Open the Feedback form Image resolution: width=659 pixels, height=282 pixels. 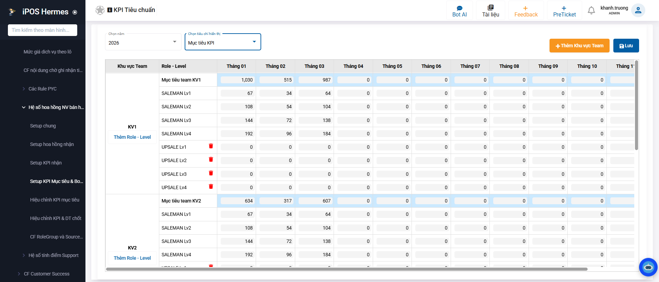[x=526, y=11]
